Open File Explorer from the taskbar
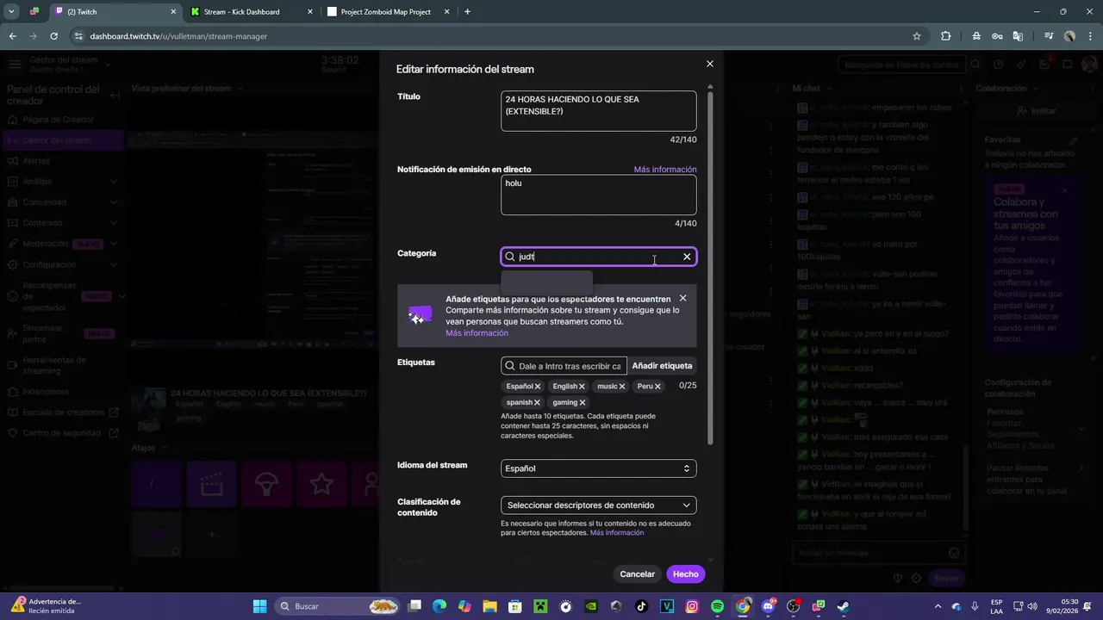 point(489,606)
